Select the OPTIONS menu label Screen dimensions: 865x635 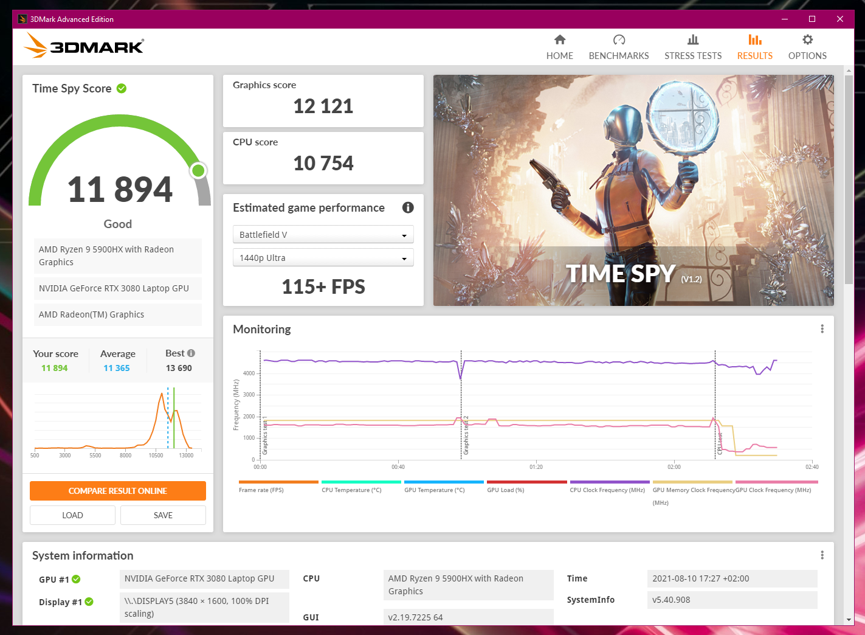[x=807, y=55]
